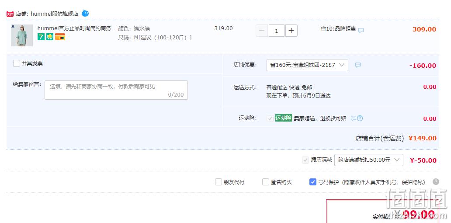451x223 pixels.
Task: Click the green 运费险 label tag
Action: tap(284, 118)
